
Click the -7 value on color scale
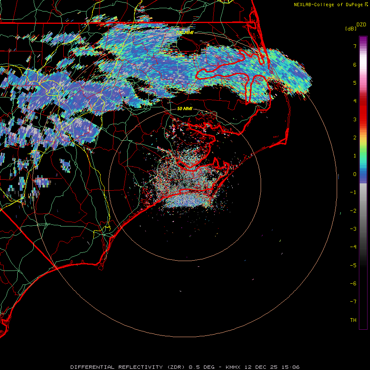coord(353,302)
